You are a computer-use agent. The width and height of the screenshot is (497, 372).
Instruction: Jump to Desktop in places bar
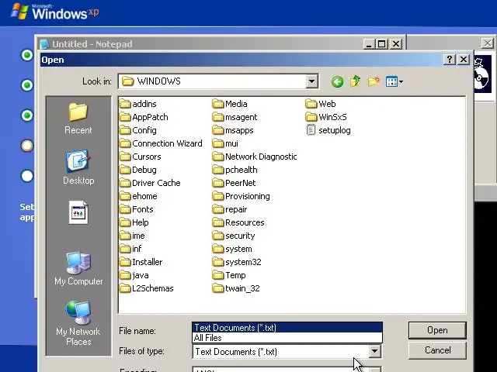(78, 167)
